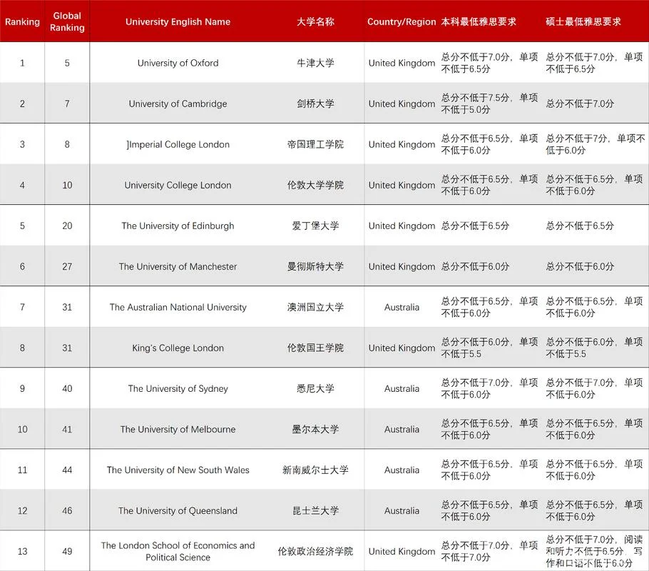Click 'Australia' in the University of Sydney row
Screen dimensions: 649x571
click(x=402, y=388)
